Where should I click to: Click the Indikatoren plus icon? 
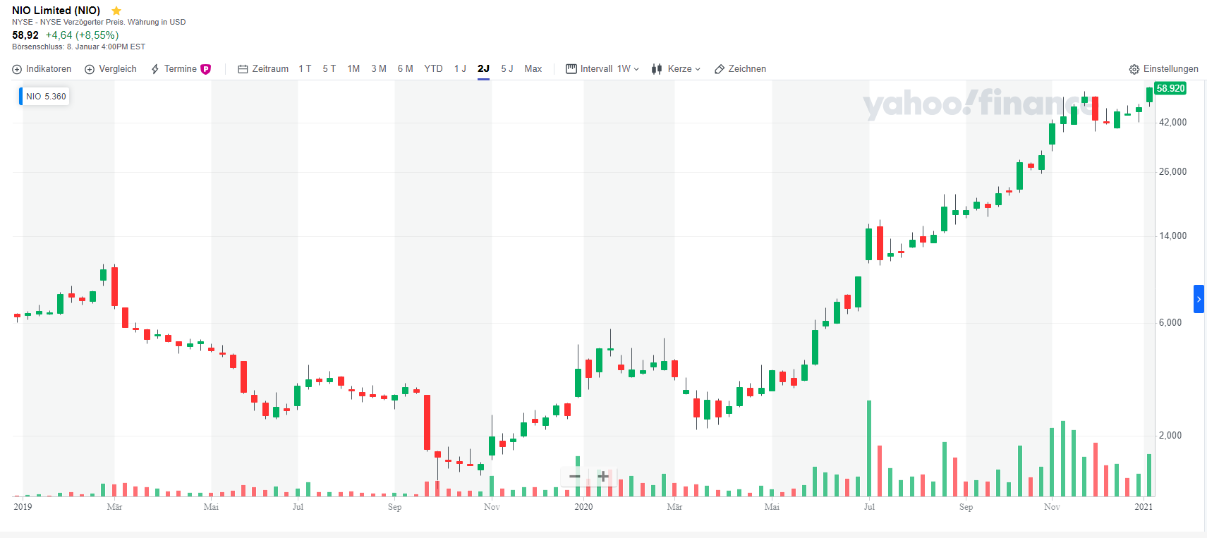point(17,69)
